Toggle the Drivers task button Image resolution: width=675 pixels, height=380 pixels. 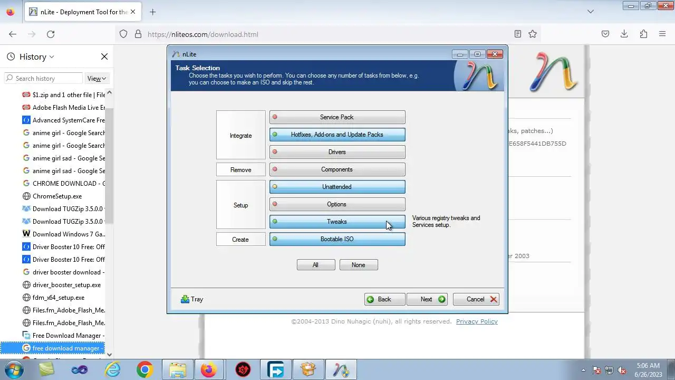[x=337, y=152]
